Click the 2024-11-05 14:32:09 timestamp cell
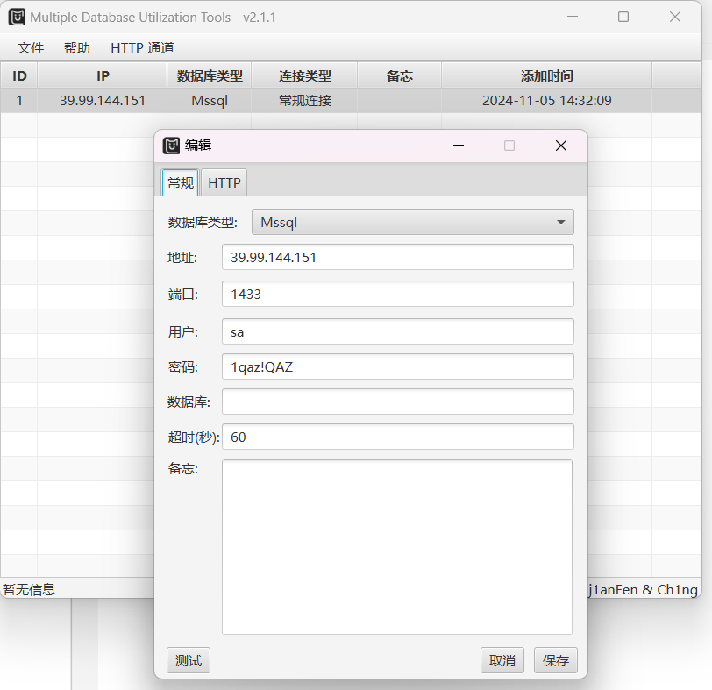The width and height of the screenshot is (712, 690). (547, 100)
